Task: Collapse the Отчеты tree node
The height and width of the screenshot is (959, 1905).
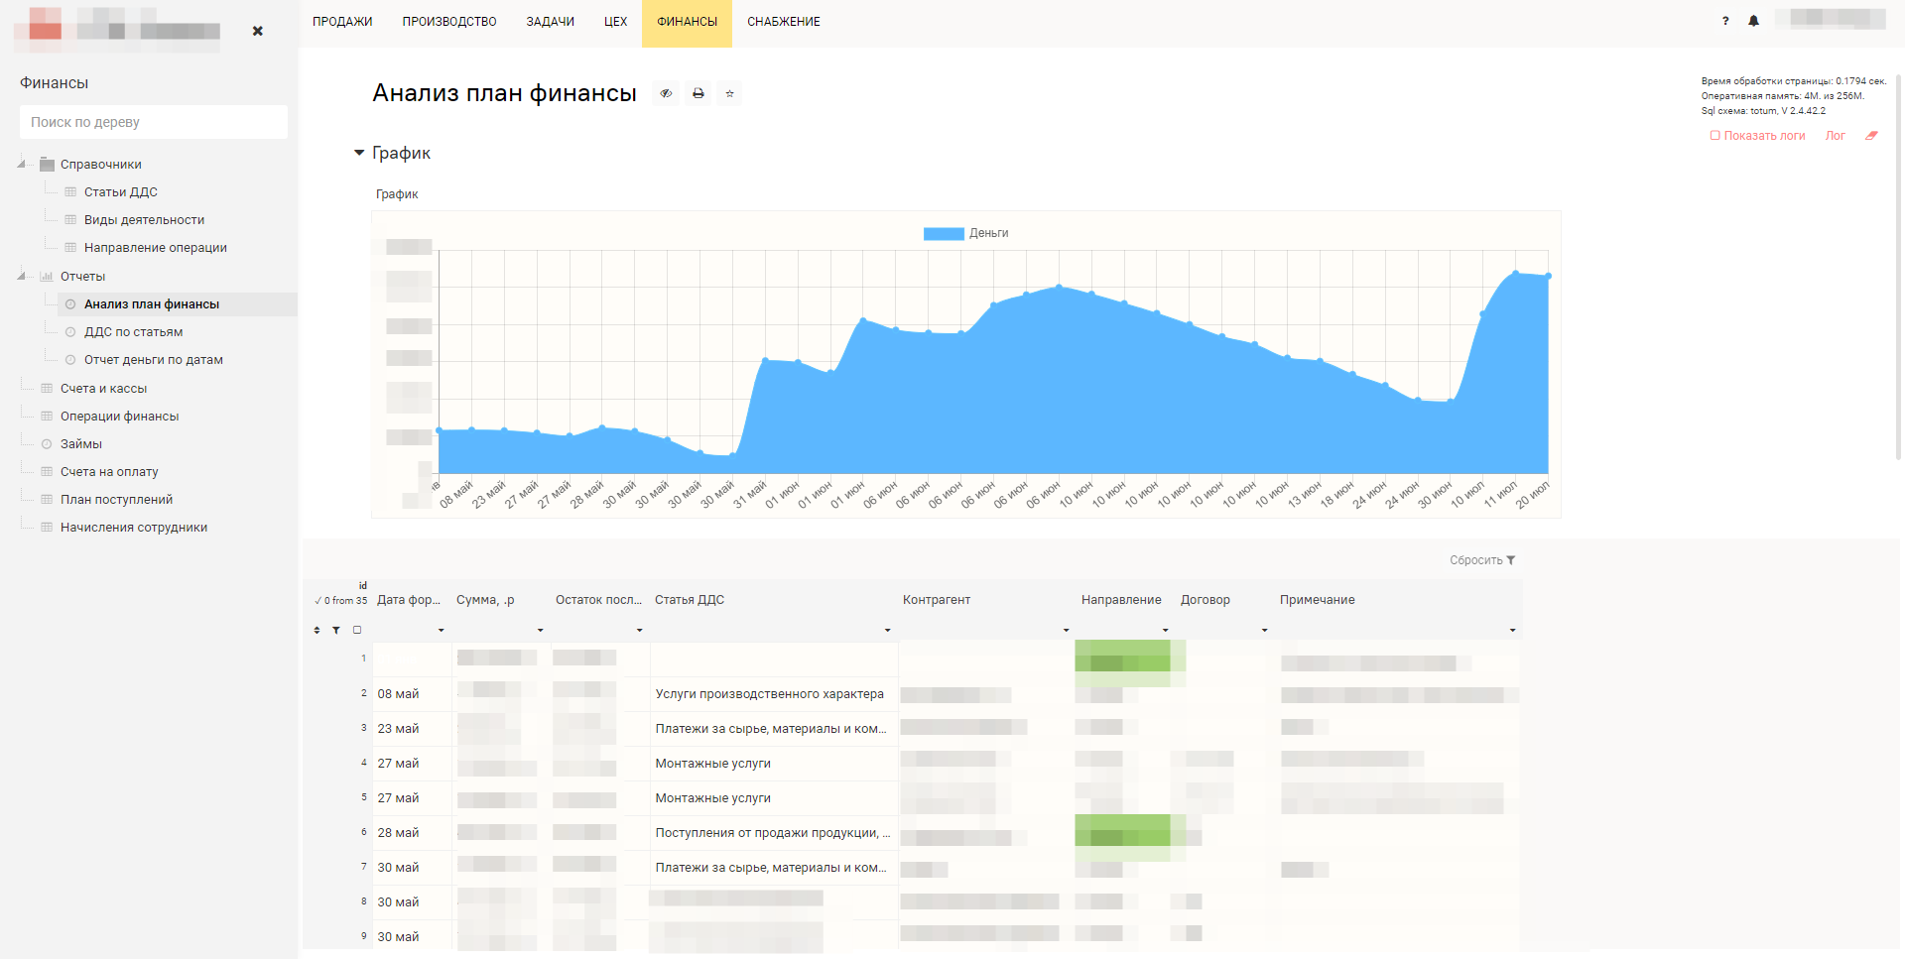Action: point(22,277)
